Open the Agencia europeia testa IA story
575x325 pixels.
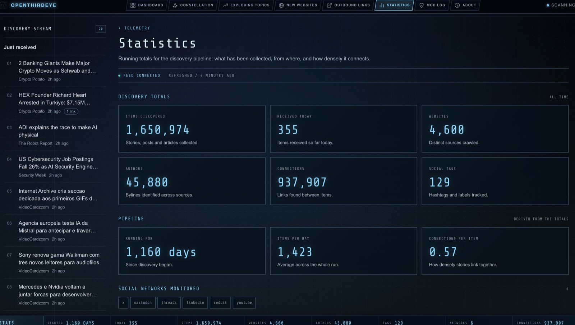coord(55,231)
